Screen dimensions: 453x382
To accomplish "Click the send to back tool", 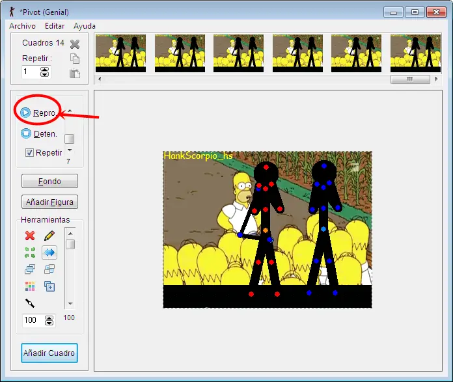I will pos(49,269).
